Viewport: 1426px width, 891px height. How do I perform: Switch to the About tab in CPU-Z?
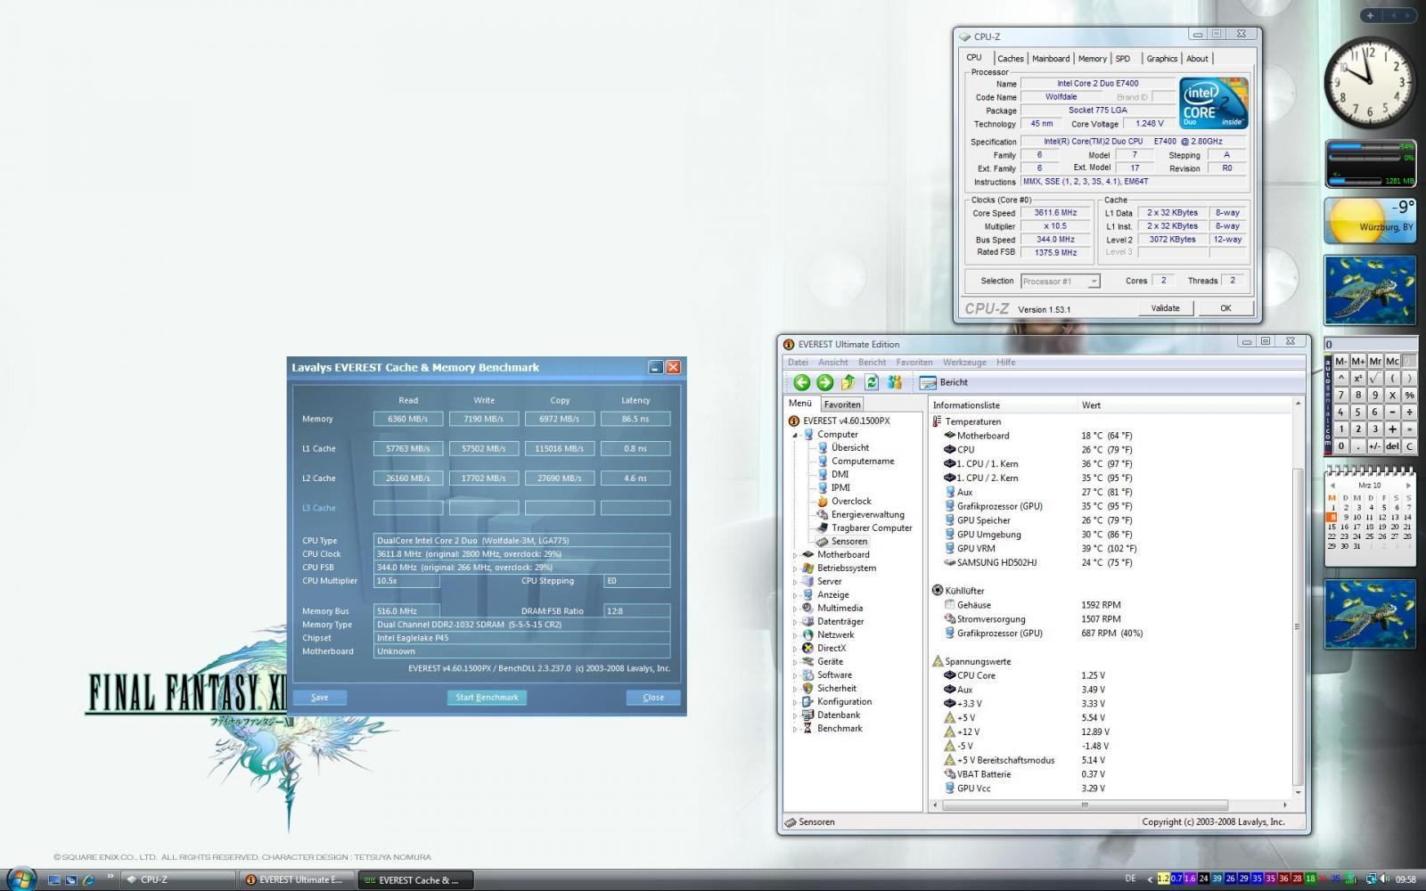point(1197,59)
